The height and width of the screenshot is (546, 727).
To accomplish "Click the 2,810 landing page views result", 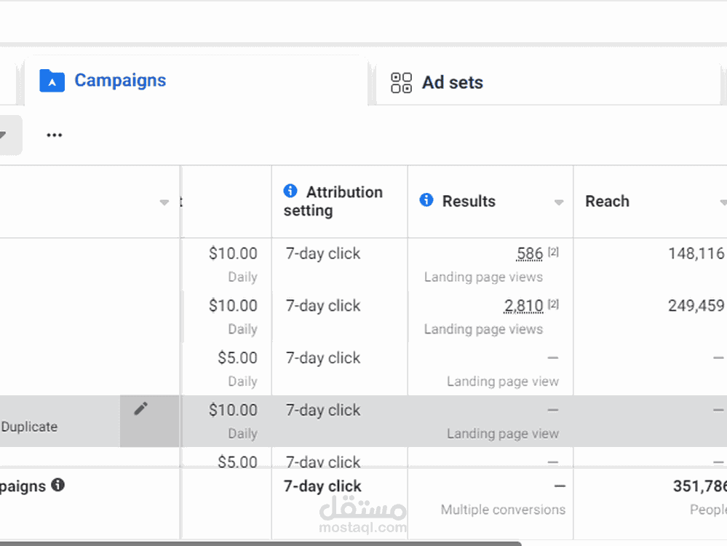I will (524, 306).
